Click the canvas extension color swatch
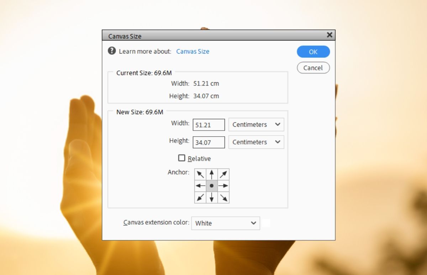Image resolution: width=427 pixels, height=275 pixels. coord(266,223)
